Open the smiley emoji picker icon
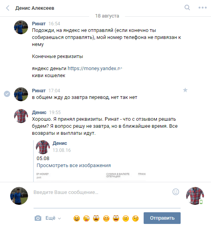Image resolution: width=211 pixels, height=229 pixels. click(x=176, y=192)
